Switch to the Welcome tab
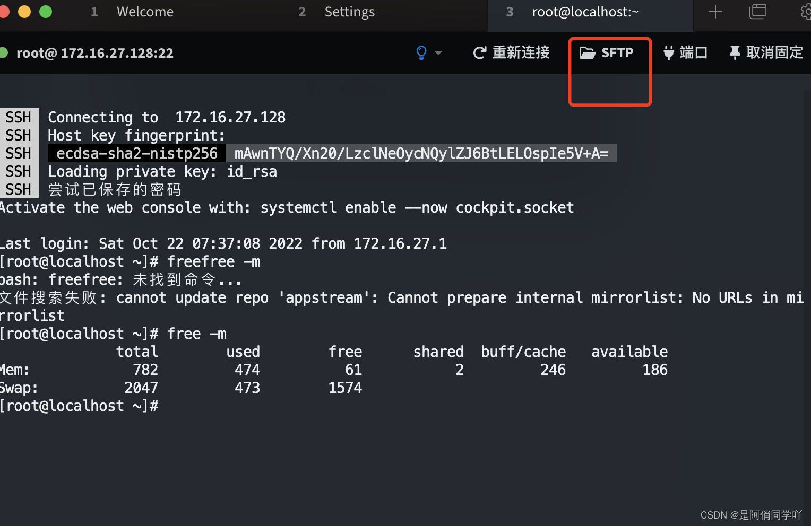Screen dimensions: 811x526 tap(145, 12)
